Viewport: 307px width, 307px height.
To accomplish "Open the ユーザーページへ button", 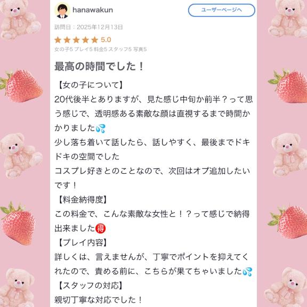I will (x=221, y=10).
